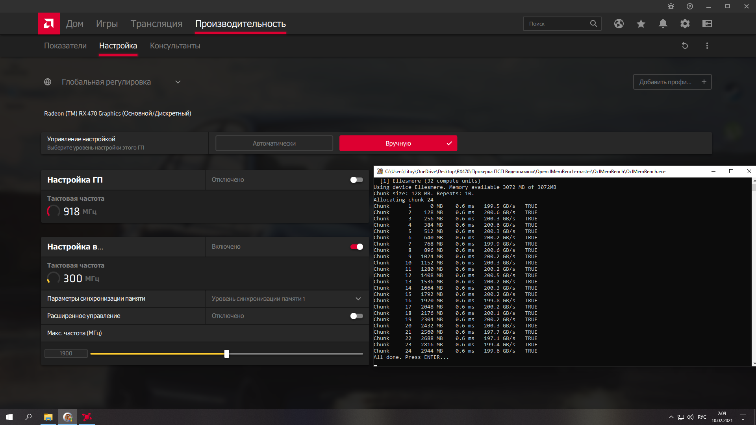Toggle sidebar panel icon in header
Image resolution: width=756 pixels, height=425 pixels.
pos(707,24)
